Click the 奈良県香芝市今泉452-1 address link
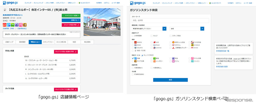 coord(13,15)
